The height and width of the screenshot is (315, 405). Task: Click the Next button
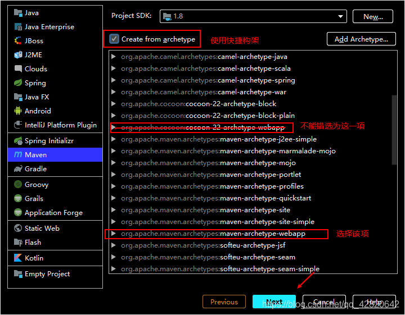[274, 302]
